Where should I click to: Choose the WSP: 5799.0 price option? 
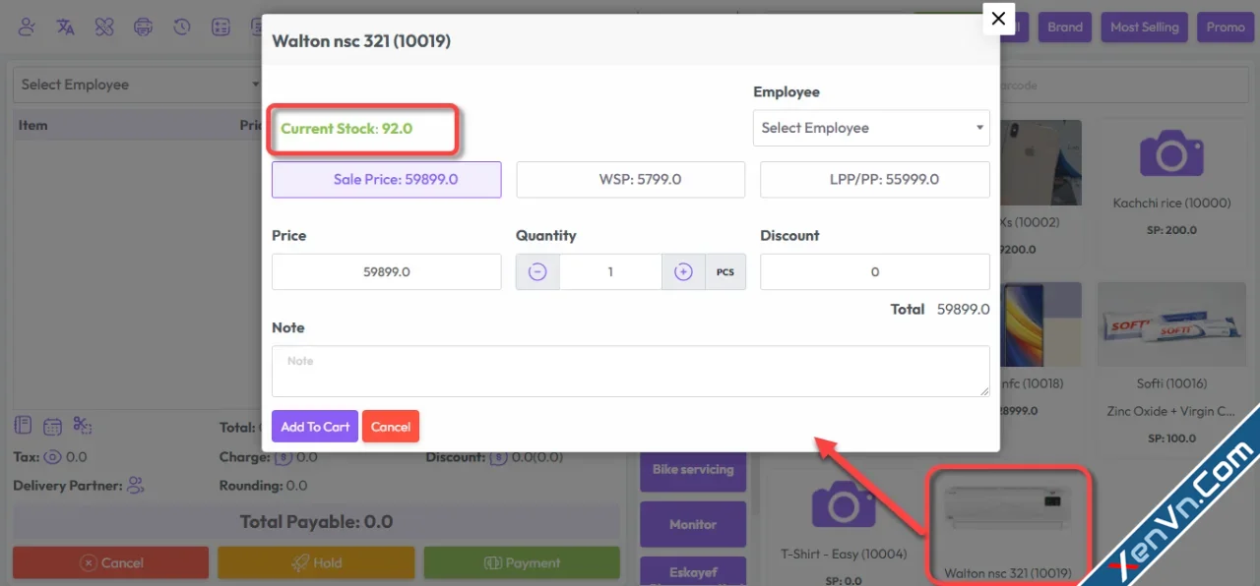[630, 180]
